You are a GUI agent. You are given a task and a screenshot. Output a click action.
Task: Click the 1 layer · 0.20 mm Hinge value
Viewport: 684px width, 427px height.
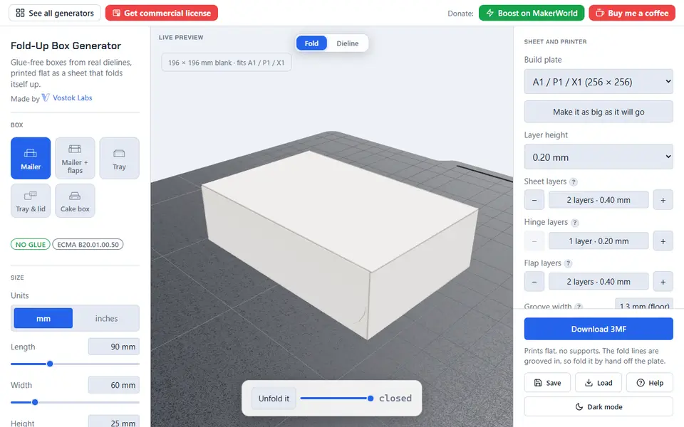coord(598,241)
